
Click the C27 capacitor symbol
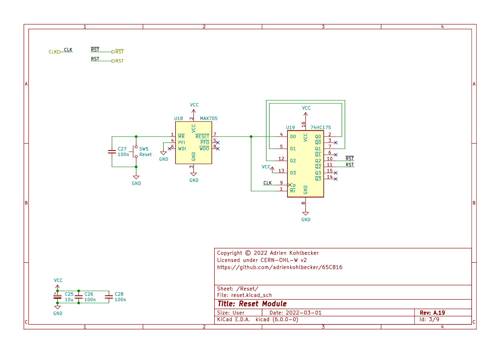(x=112, y=152)
